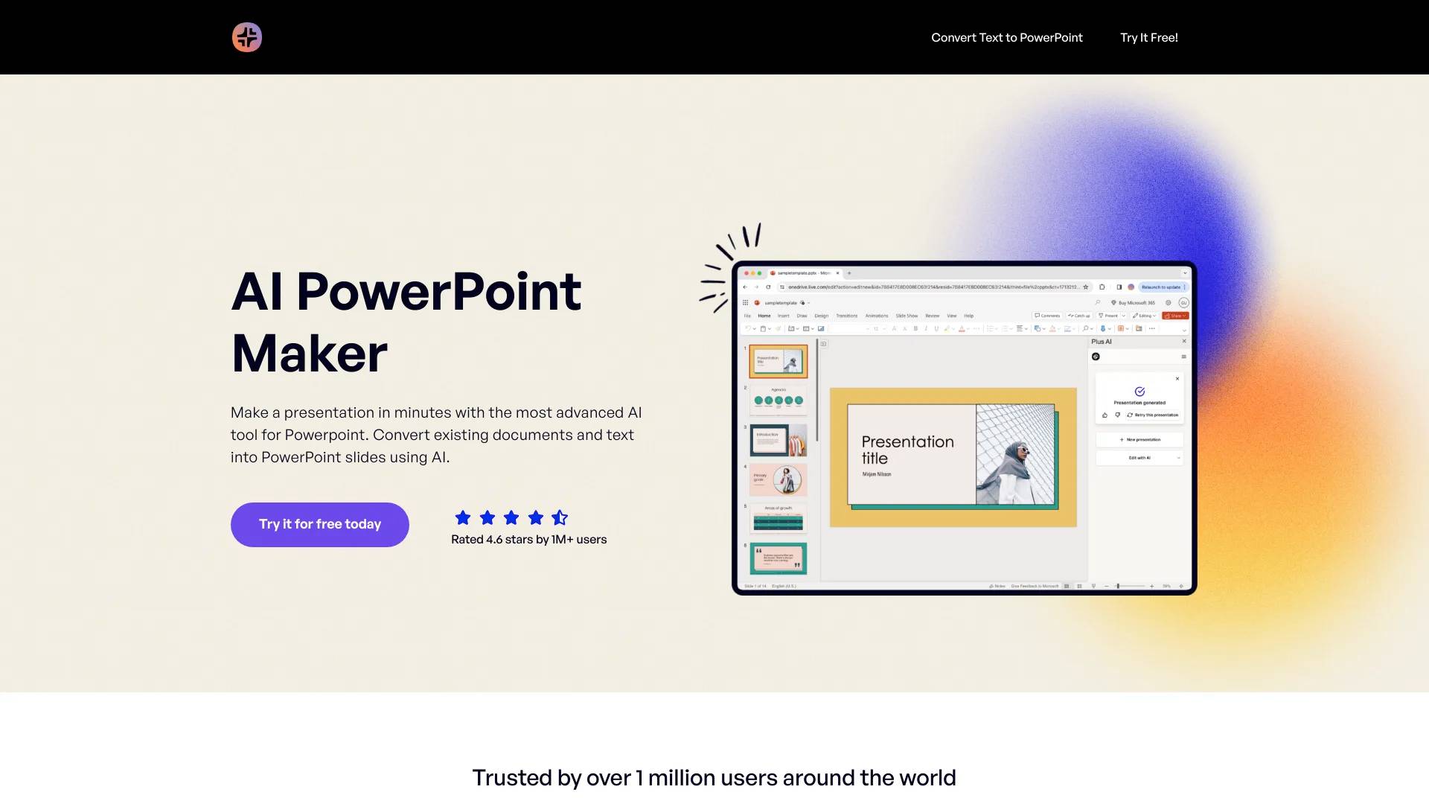1429x804 pixels.
Task: Select the Try It Free menu item
Action: click(x=1148, y=36)
